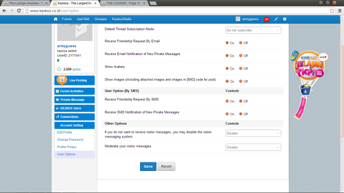
Task: Open Forum in the top navigation
Action: [x=67, y=19]
